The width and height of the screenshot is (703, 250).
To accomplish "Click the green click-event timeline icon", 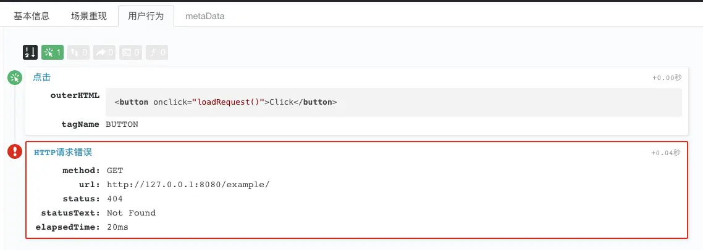I will (14, 78).
